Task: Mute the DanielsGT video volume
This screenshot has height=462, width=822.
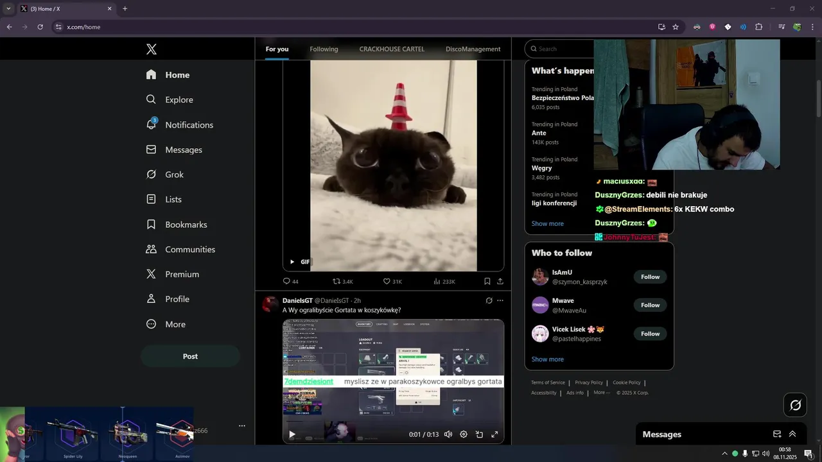Action: coord(448,434)
